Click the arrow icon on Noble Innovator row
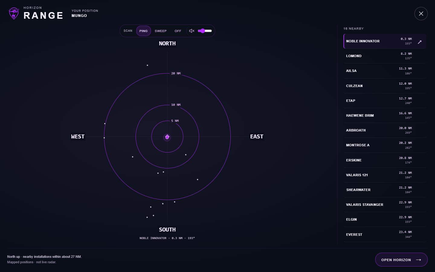This screenshot has width=435, height=272. click(420, 42)
